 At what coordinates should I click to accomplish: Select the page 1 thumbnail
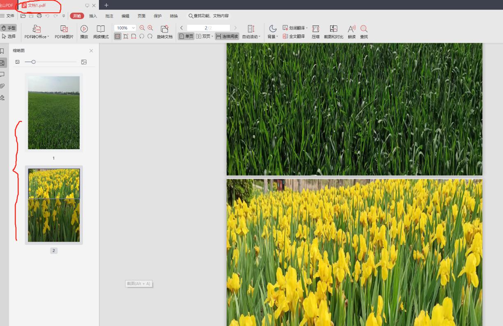pos(54,113)
